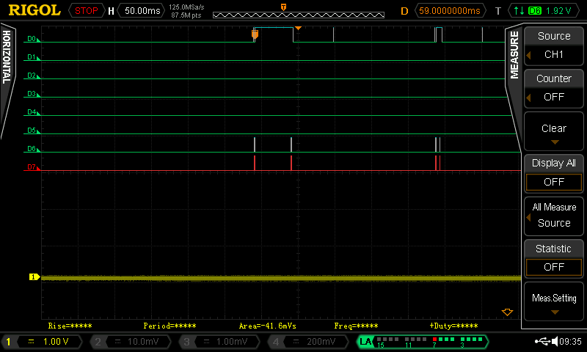Click the LA logic analyzer badge
Screen dimensions: 587x352
[x=365, y=342]
